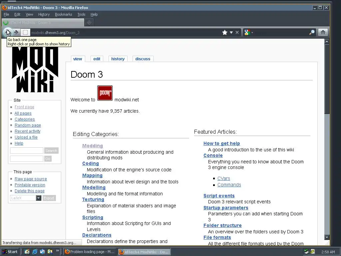Viewport: 341px width, 256px height.
Task: Open the Modelling category link
Action: (94, 187)
